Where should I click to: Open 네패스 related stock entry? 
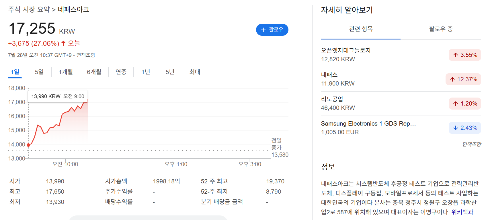tap(401, 79)
